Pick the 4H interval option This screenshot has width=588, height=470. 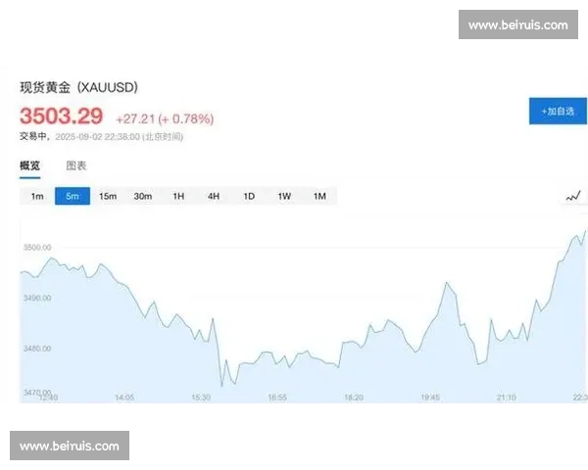click(214, 197)
